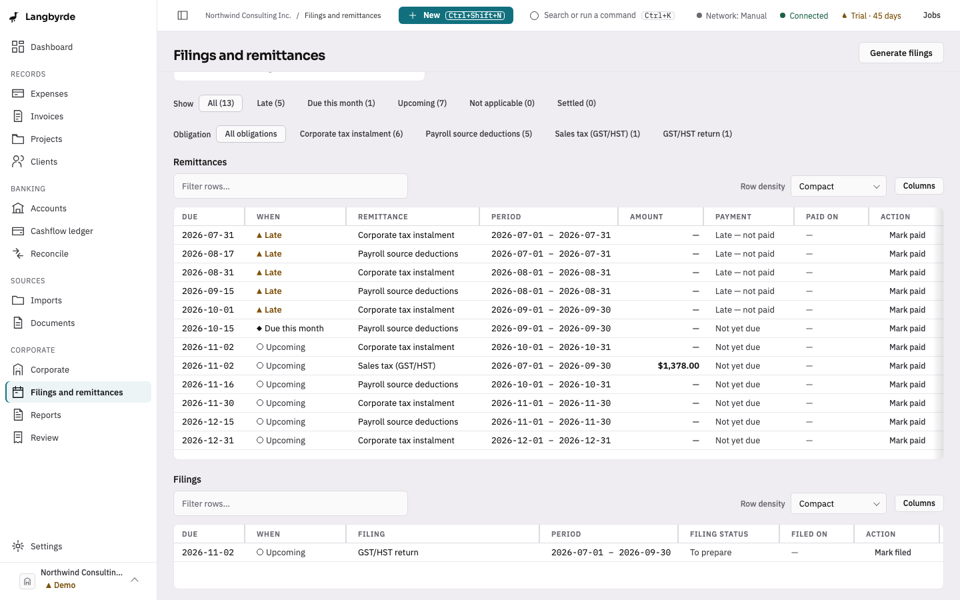Screen dimensions: 960x600
Task: Open the Imports page
Action: point(79,300)
